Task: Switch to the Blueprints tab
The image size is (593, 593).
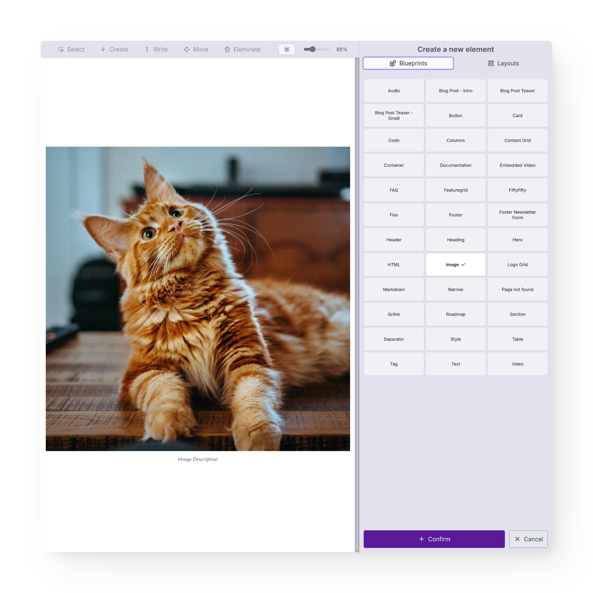Action: click(407, 63)
